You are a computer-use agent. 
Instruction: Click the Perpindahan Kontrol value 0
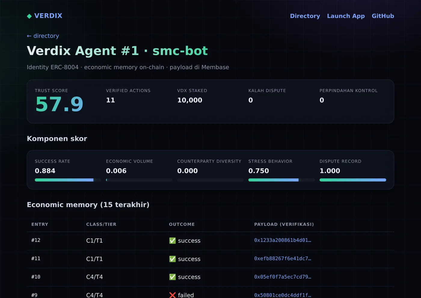click(x=322, y=100)
